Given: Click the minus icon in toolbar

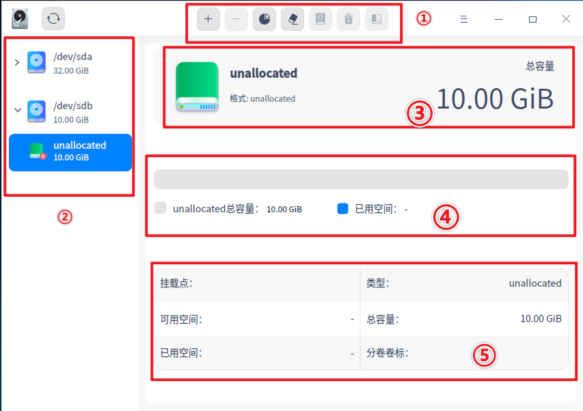Looking at the screenshot, I should pos(236,20).
